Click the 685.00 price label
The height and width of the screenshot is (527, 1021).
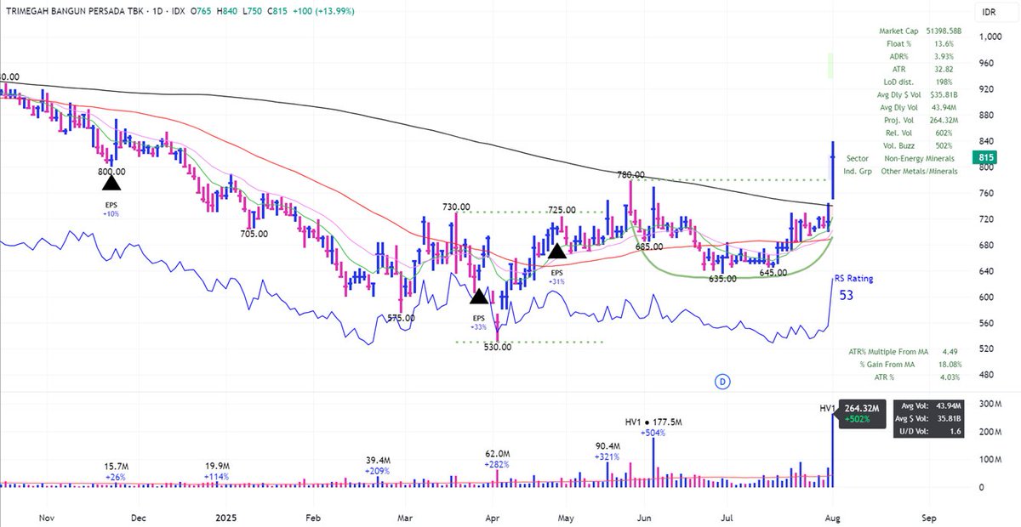tap(649, 246)
